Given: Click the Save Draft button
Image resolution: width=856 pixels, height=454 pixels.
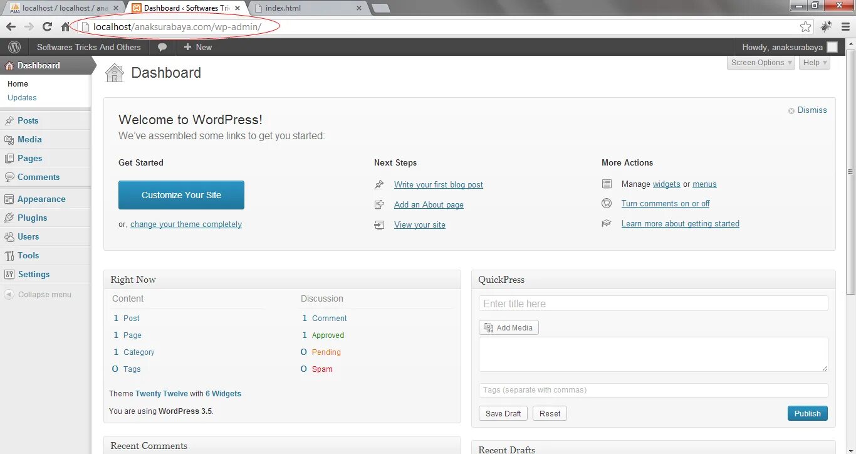Looking at the screenshot, I should (503, 413).
